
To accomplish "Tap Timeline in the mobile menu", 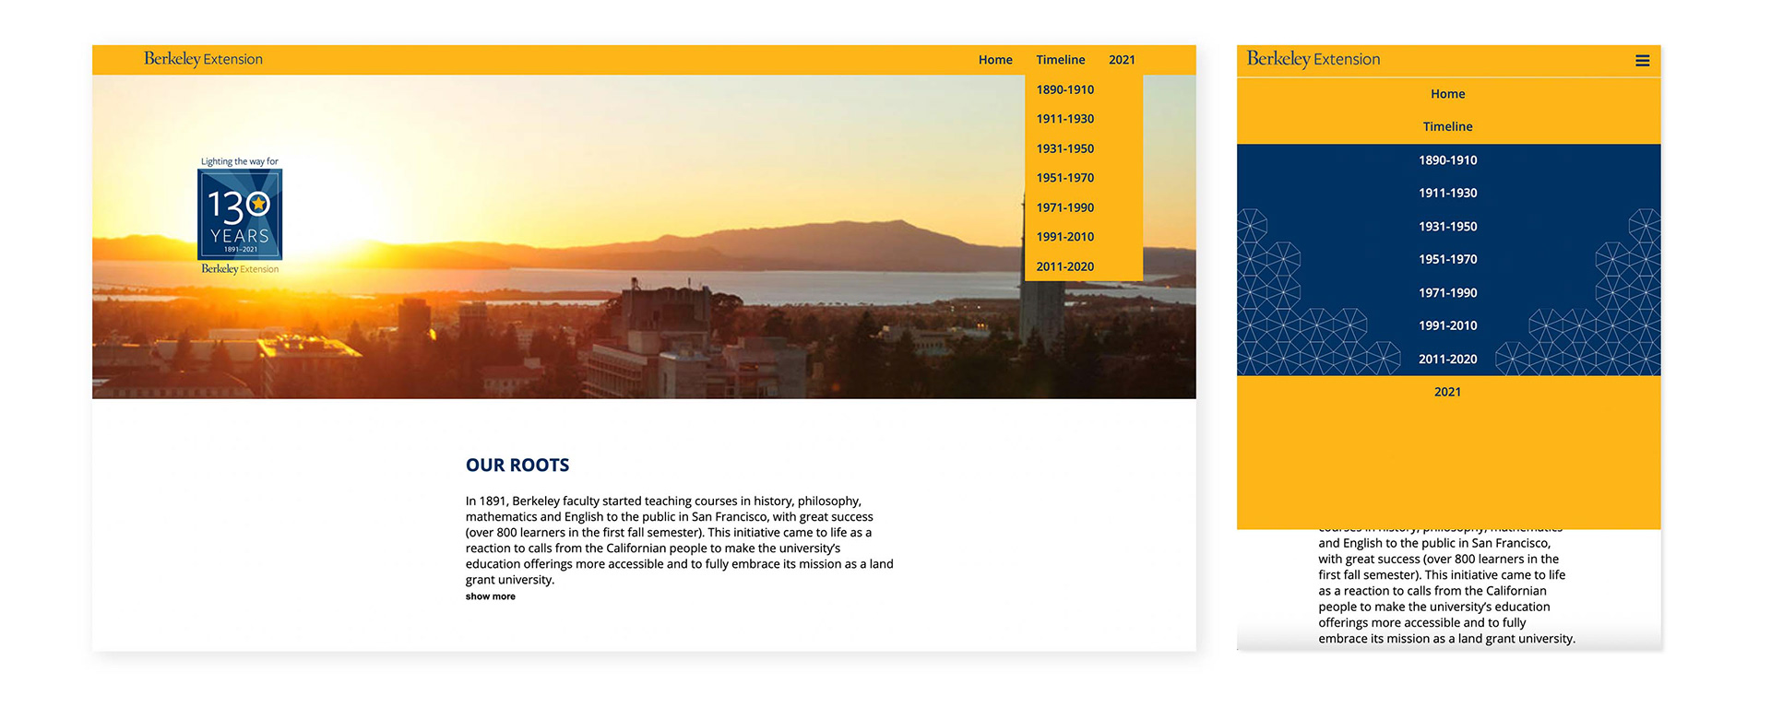I will coord(1448,127).
